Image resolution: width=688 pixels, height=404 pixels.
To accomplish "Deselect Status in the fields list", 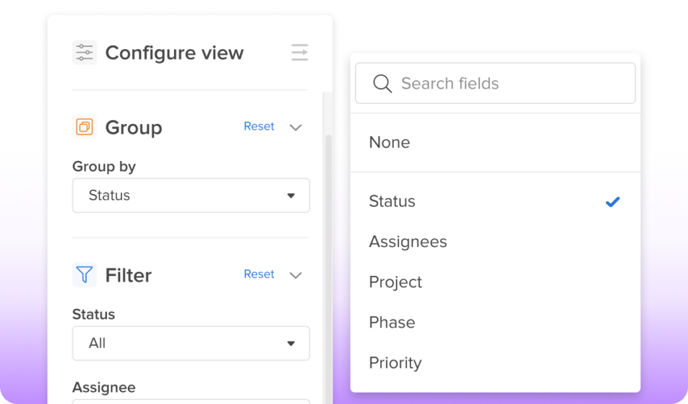I will tap(392, 201).
